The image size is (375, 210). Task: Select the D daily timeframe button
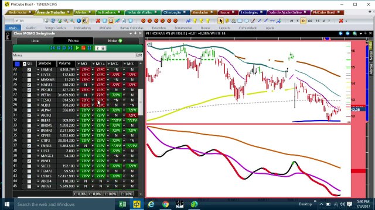point(303,21)
